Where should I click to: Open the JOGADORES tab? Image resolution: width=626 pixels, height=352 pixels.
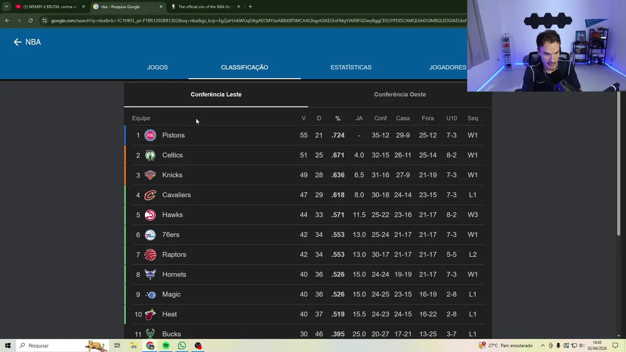coord(447,67)
